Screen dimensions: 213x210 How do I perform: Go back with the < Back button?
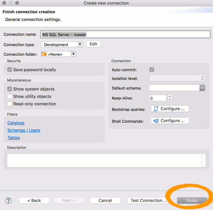tap(34, 200)
